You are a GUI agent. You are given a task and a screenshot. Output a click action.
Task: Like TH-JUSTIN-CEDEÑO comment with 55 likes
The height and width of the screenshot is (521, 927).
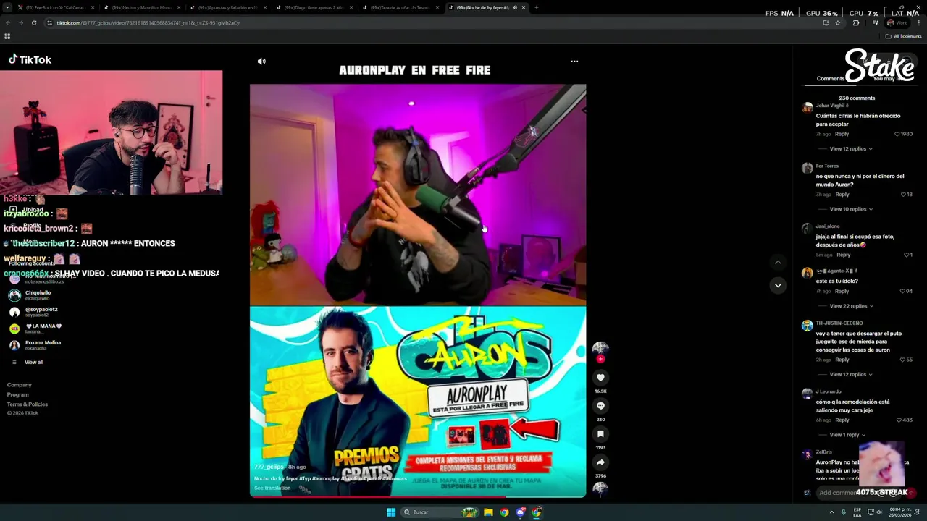[x=902, y=360]
